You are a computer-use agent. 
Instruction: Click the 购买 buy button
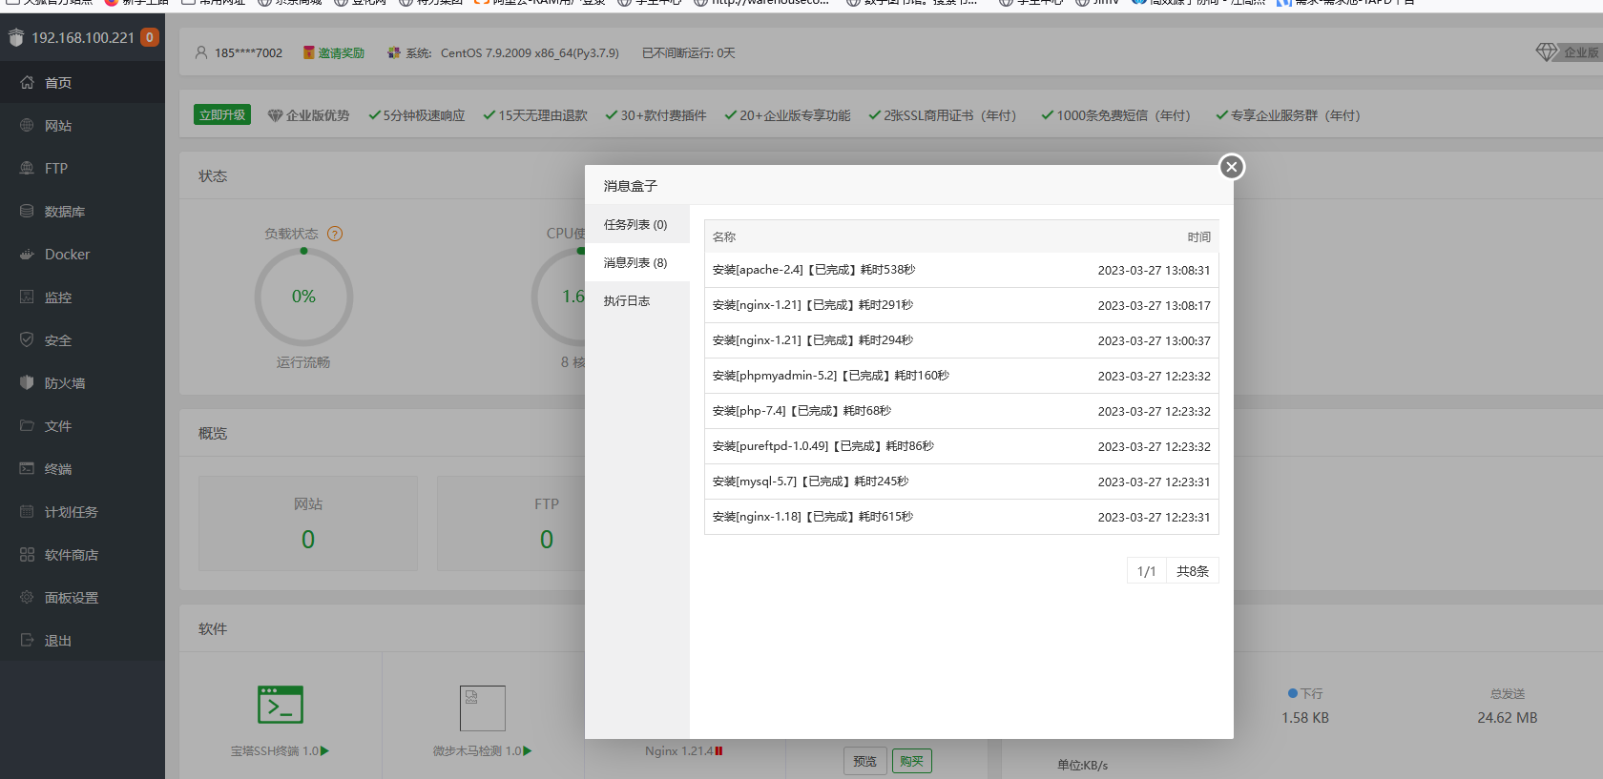pos(912,761)
